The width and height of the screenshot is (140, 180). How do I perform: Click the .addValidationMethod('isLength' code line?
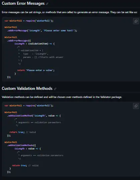click(x=34, y=116)
